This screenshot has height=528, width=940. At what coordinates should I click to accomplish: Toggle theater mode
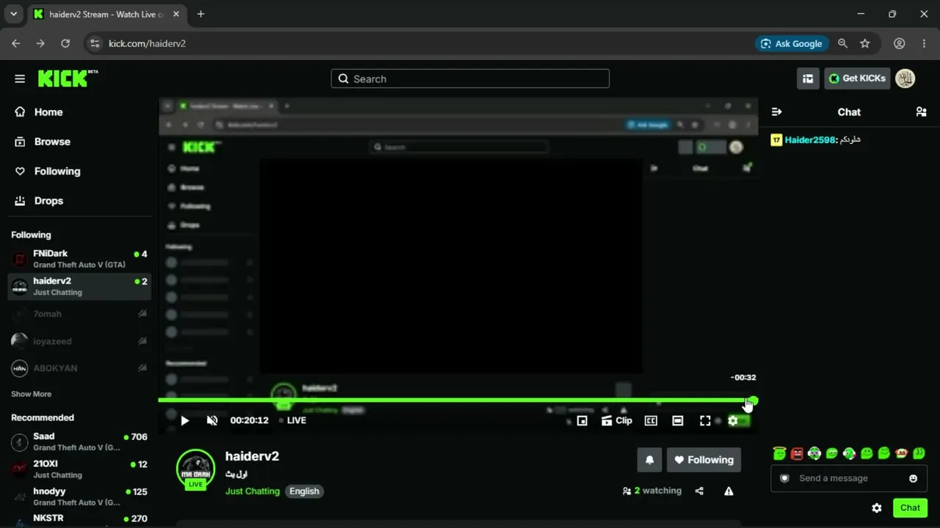[678, 420]
